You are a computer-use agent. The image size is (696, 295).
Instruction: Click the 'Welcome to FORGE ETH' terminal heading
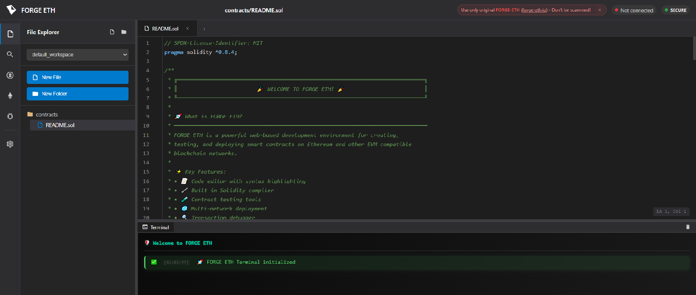click(x=182, y=243)
